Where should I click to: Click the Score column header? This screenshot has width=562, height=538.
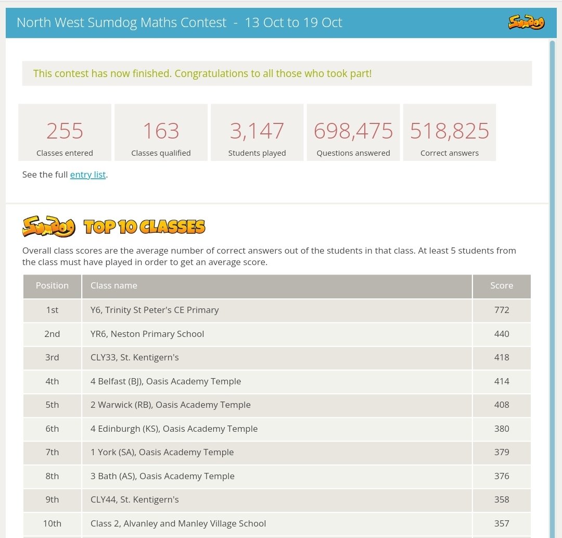[x=502, y=286]
